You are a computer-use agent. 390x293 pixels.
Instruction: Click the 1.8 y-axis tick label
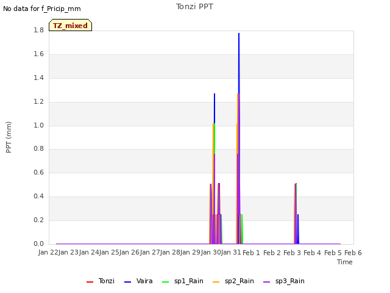point(38,30)
